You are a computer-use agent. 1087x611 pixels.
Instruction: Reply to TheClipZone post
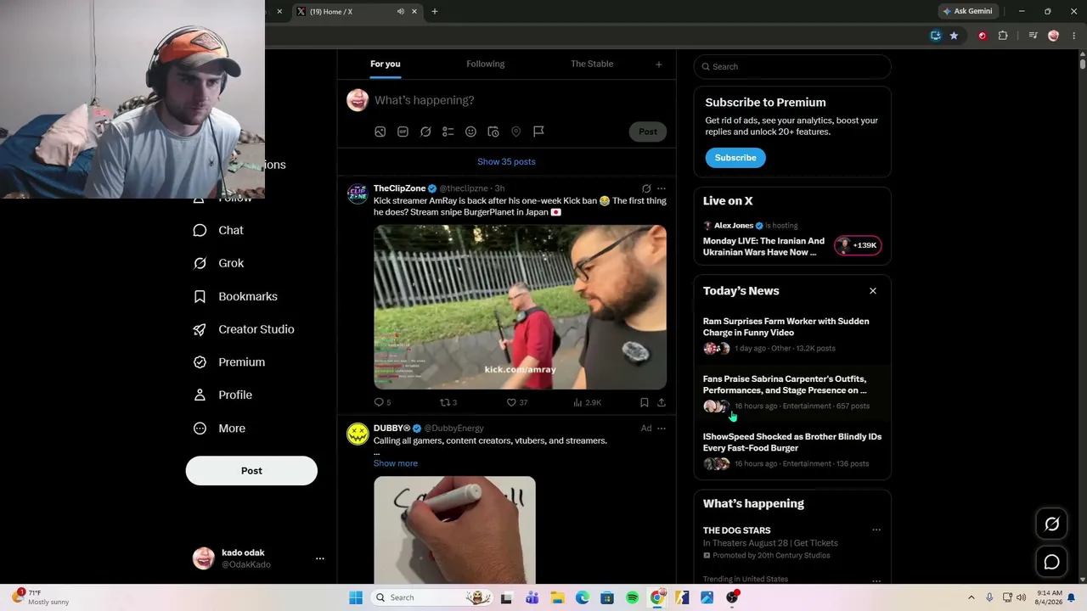tap(382, 402)
